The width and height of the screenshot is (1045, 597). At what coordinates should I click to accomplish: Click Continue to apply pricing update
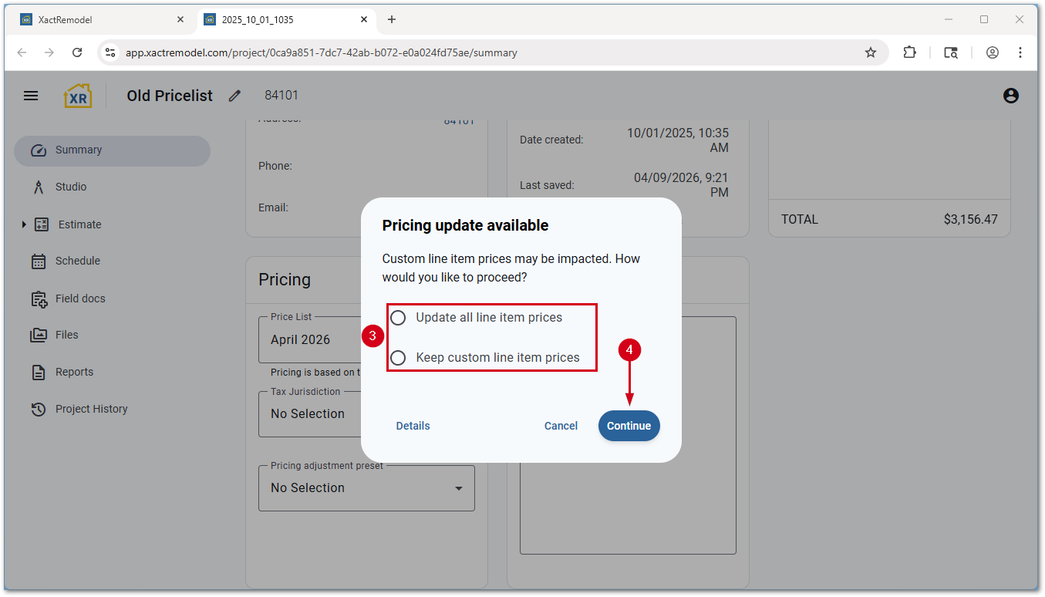click(629, 425)
